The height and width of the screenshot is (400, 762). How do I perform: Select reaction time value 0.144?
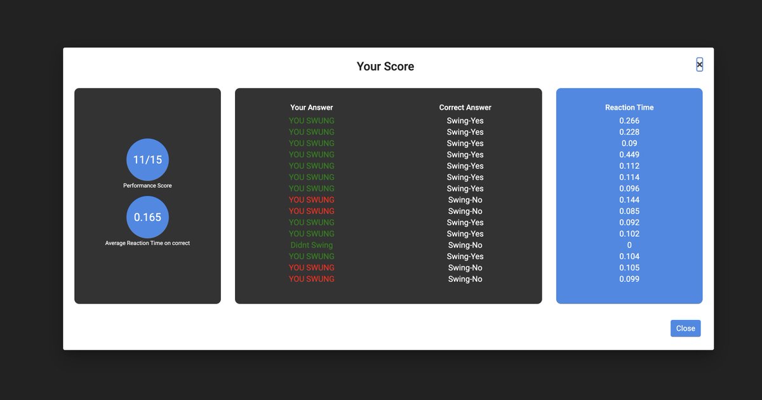[x=629, y=200]
